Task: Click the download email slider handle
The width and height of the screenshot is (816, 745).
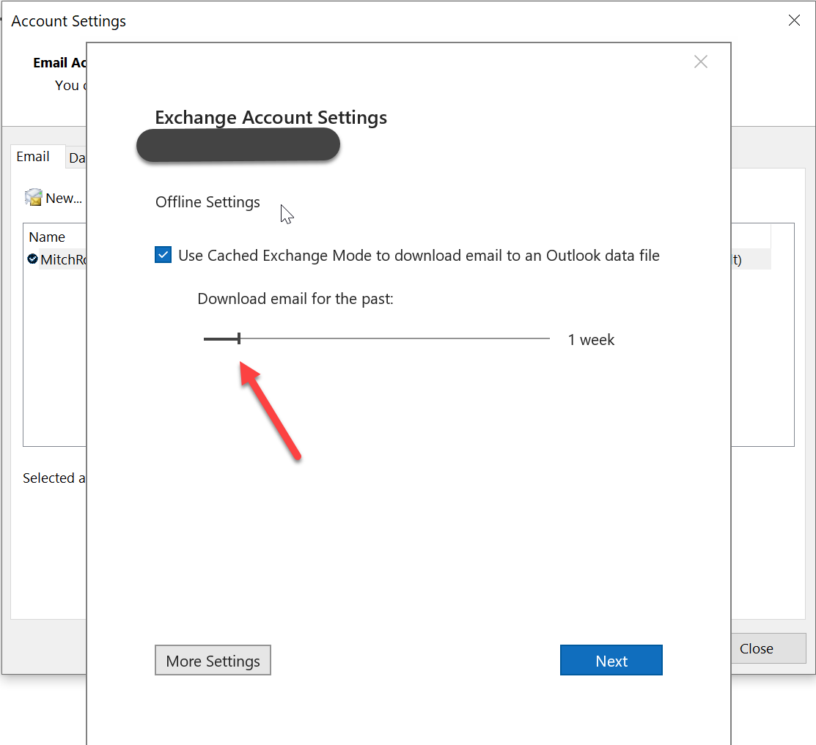Action: (x=239, y=338)
